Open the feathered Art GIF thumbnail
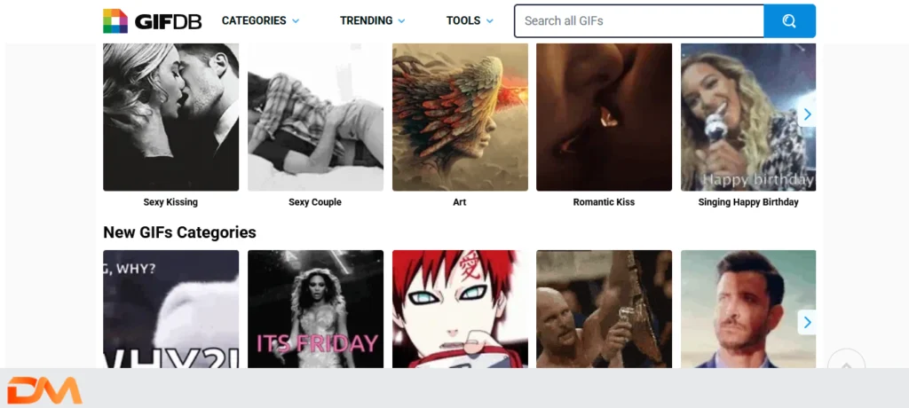 click(460, 117)
